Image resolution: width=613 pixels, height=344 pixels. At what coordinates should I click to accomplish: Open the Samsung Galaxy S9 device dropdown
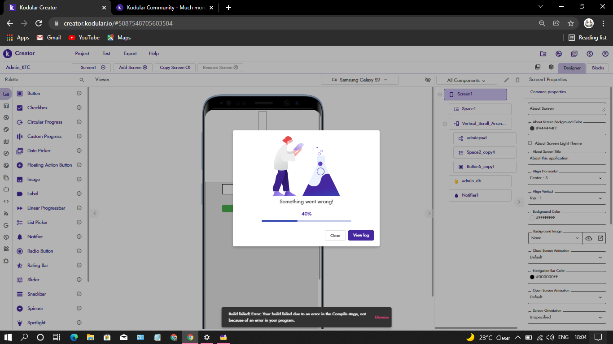(x=359, y=80)
